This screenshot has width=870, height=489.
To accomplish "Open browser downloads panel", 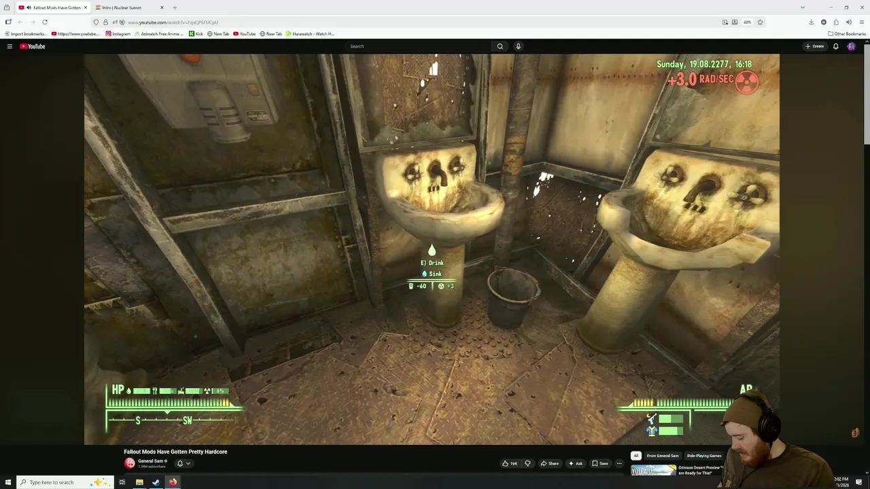I will pyautogui.click(x=811, y=22).
